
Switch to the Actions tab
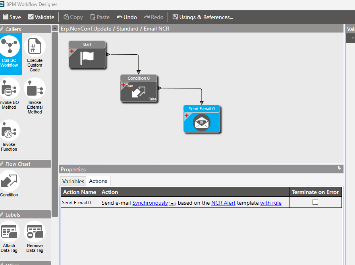point(98,181)
